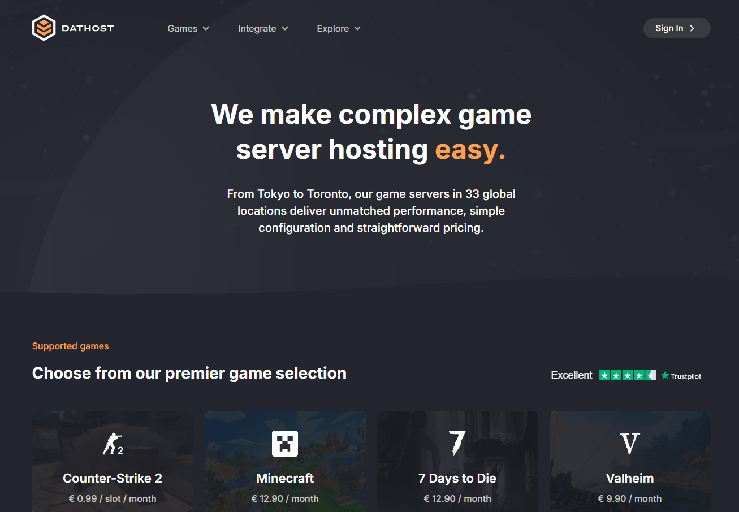This screenshot has width=739, height=512.
Task: Expand the Integrate dropdown chevron
Action: pyautogui.click(x=285, y=28)
